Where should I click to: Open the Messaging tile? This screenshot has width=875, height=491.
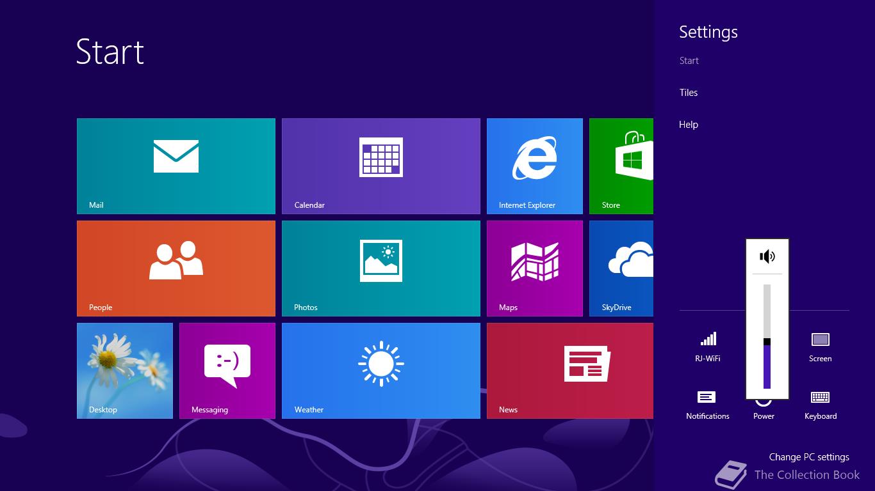click(227, 371)
